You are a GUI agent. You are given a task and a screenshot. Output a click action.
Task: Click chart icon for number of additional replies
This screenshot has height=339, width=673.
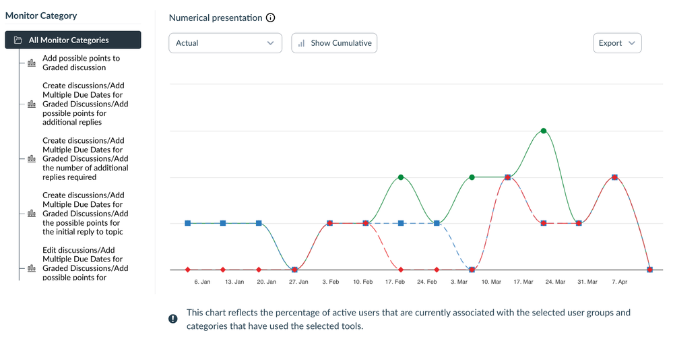click(x=31, y=159)
